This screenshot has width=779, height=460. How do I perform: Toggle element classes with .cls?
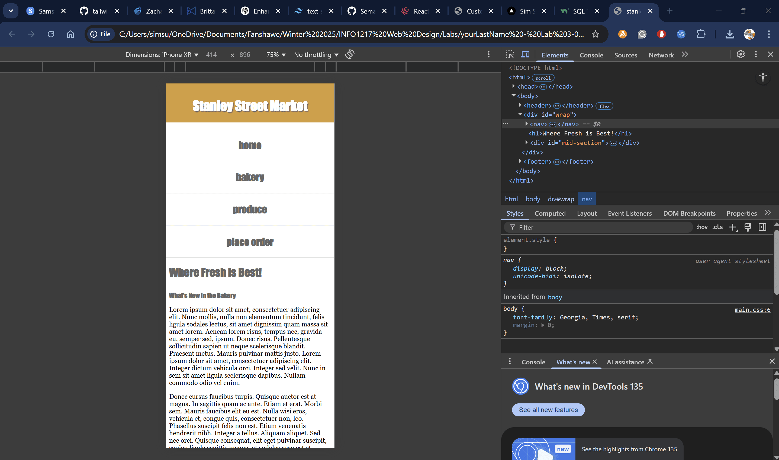click(x=717, y=227)
